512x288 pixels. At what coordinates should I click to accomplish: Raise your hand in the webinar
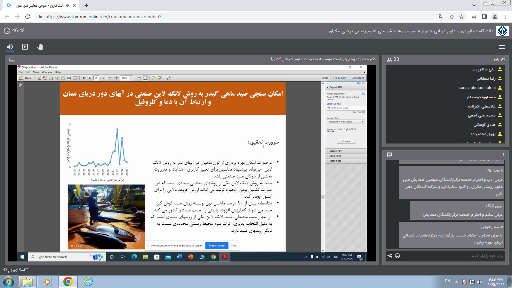coord(40,47)
